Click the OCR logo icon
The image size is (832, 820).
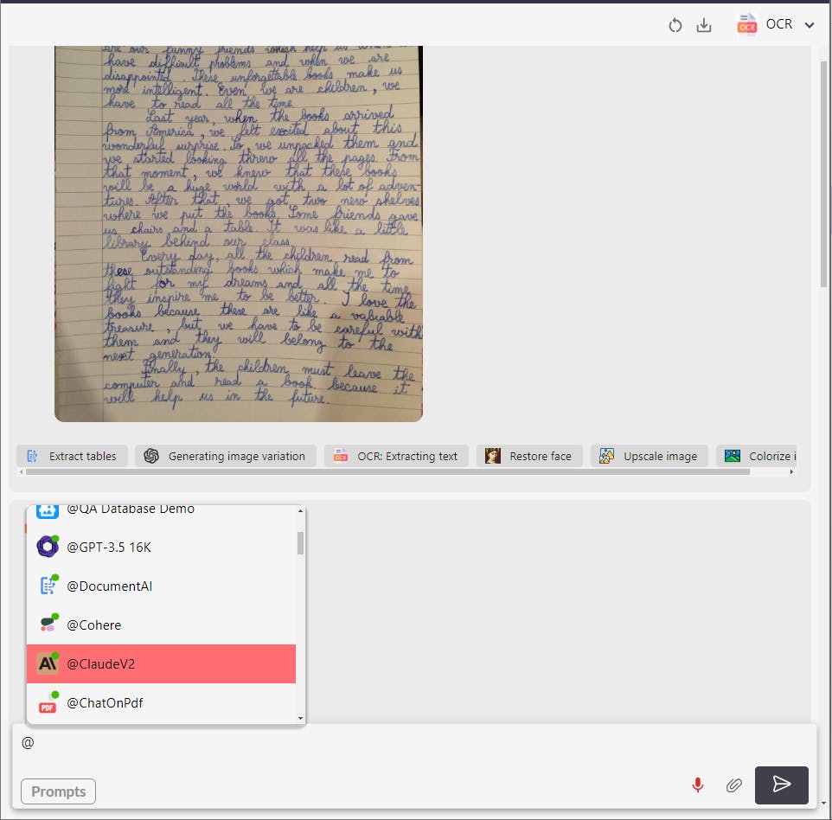[x=746, y=24]
